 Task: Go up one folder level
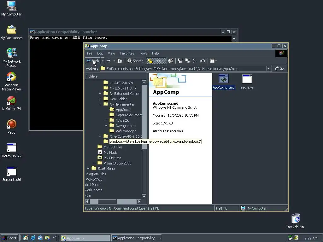click(120, 61)
